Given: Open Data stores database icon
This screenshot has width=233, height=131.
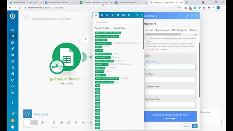Looking at the screenshot, I should [13, 74].
